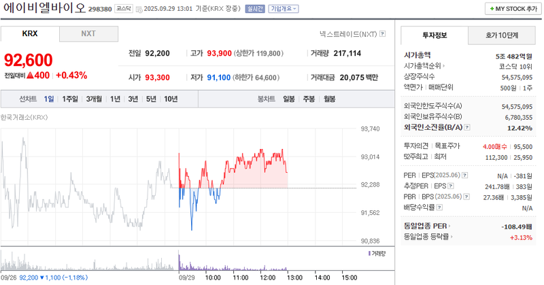The image size is (544, 285).
Task: Click the calendar icon beside the date 2025.09.29
Action: [x=139, y=9]
